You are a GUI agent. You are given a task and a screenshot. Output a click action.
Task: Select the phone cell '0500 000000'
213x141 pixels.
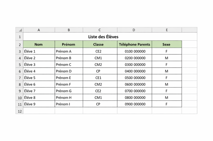coord(135,78)
